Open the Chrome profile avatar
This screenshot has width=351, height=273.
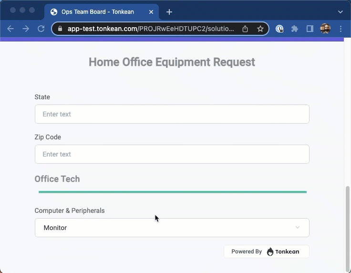[x=325, y=29]
